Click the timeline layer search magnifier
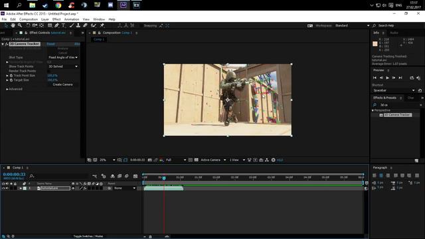 click(32, 177)
